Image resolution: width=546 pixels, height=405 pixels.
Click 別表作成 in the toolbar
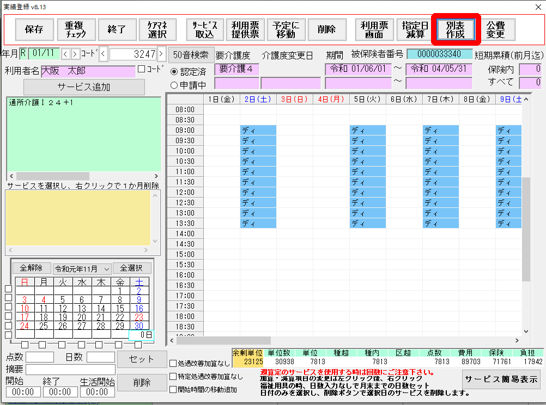pos(456,29)
